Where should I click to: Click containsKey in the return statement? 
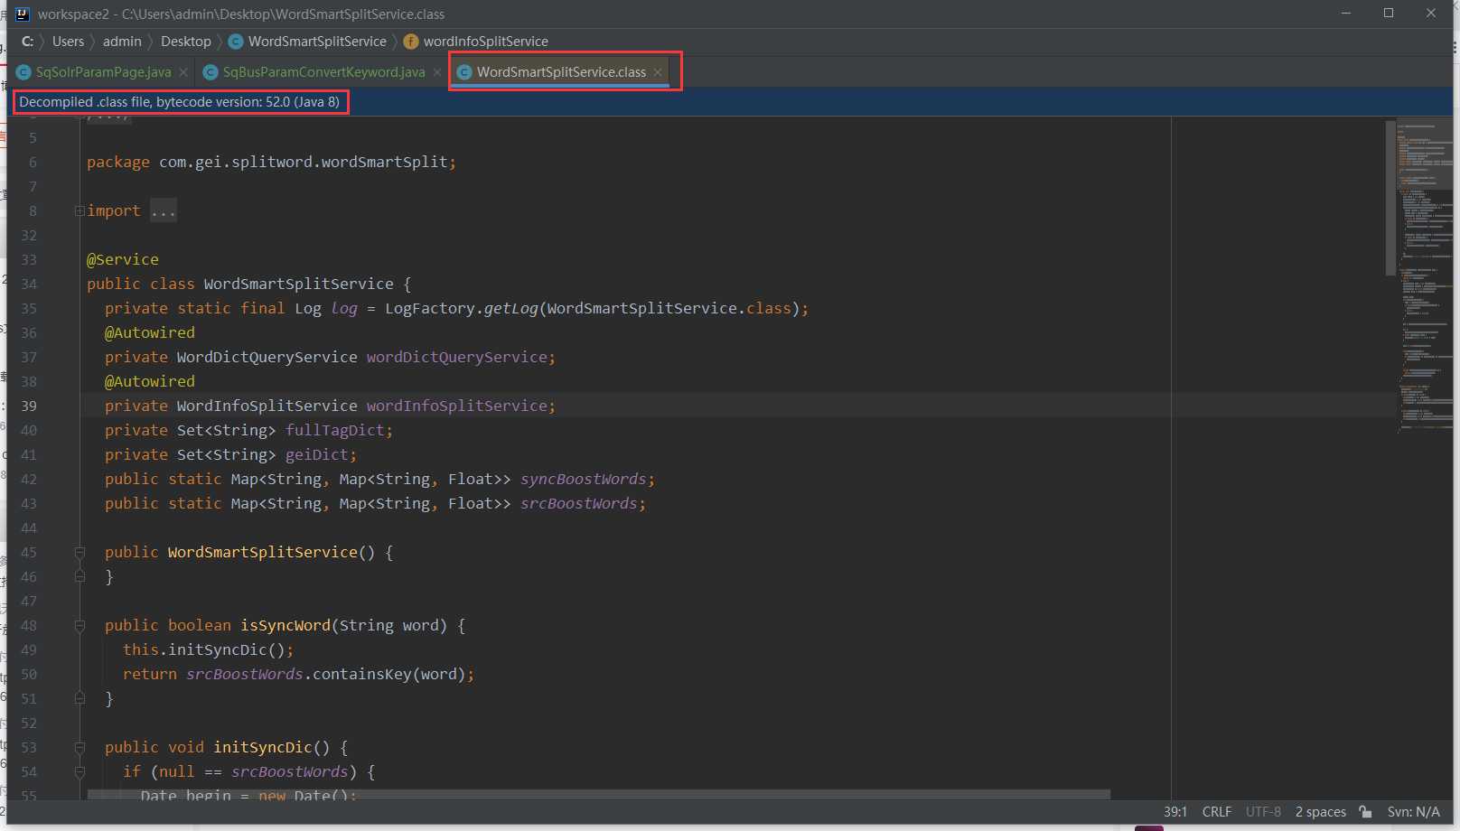[x=361, y=674]
